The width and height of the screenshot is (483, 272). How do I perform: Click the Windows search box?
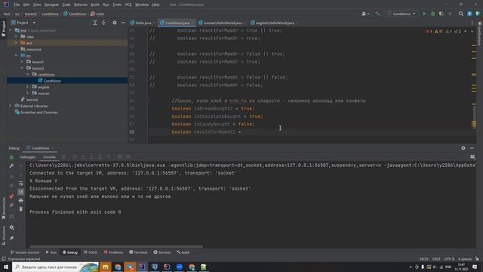(55, 267)
